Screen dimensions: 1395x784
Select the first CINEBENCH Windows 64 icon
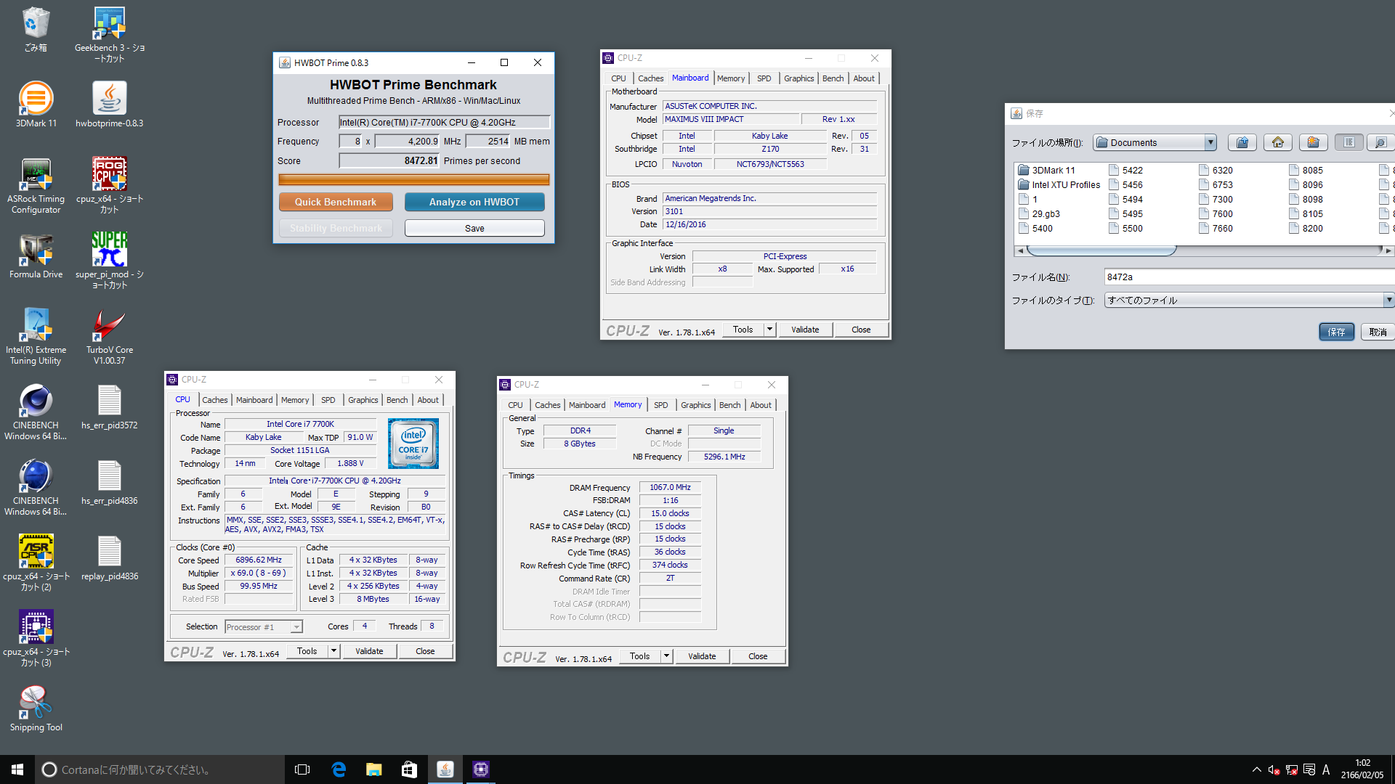[x=36, y=412]
